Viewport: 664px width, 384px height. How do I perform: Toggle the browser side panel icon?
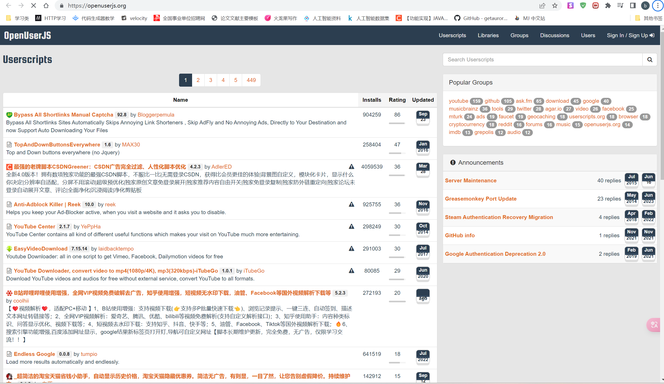633,5
